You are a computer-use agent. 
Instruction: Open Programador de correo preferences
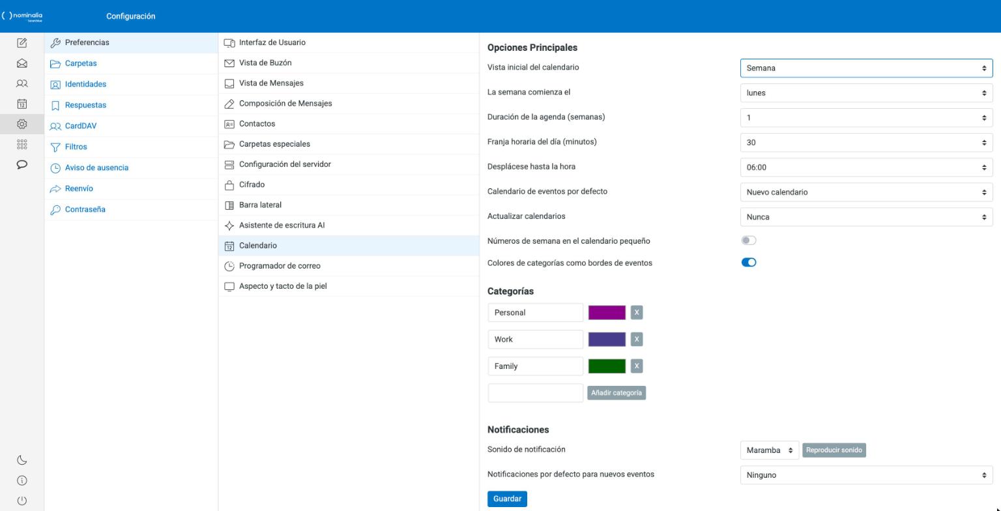[349, 265]
